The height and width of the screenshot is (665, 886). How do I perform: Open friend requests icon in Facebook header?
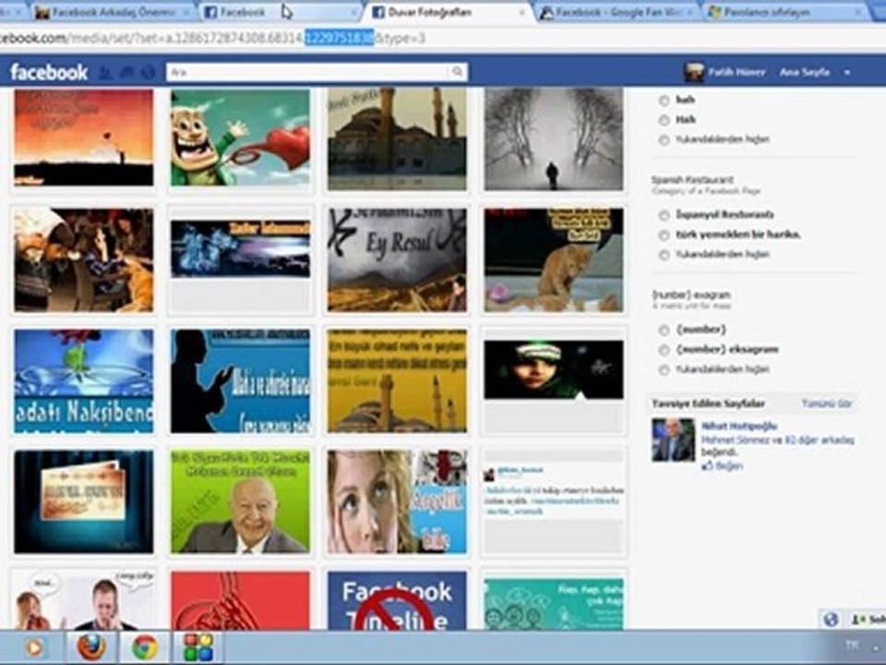(x=104, y=72)
